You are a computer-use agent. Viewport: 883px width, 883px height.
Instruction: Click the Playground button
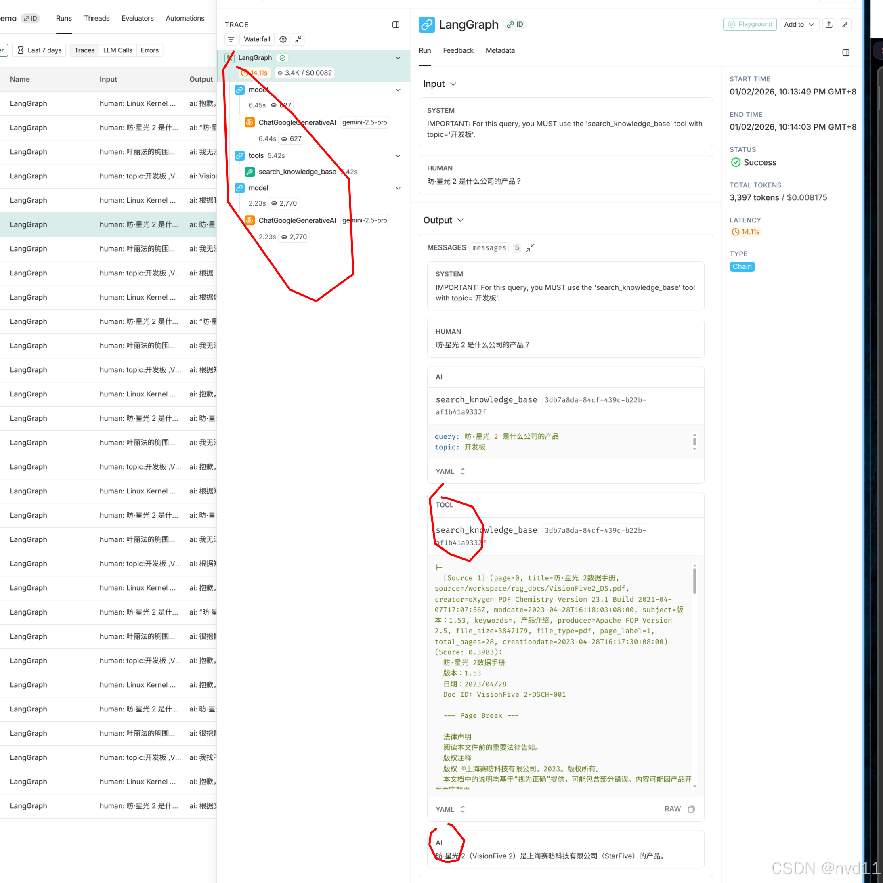click(x=749, y=25)
